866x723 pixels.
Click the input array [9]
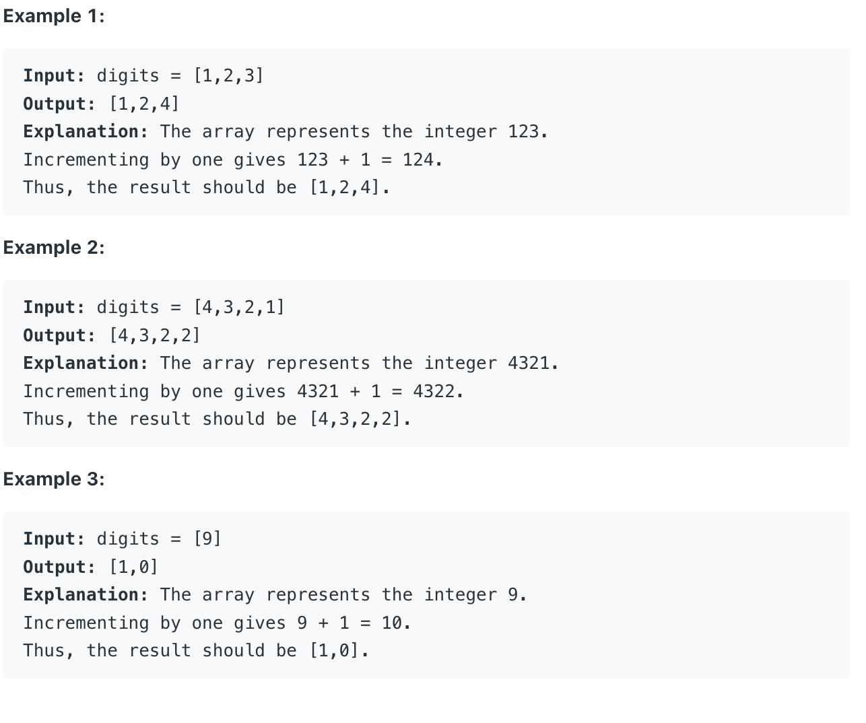pyautogui.click(x=207, y=539)
